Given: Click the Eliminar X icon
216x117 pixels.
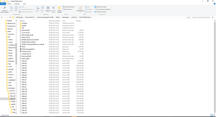Looking at the screenshot, I should click(48, 8).
